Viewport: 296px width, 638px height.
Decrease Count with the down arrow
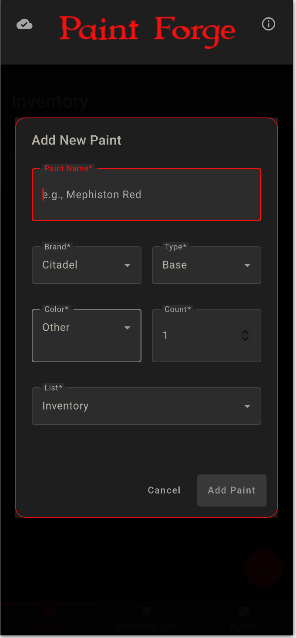coord(245,338)
